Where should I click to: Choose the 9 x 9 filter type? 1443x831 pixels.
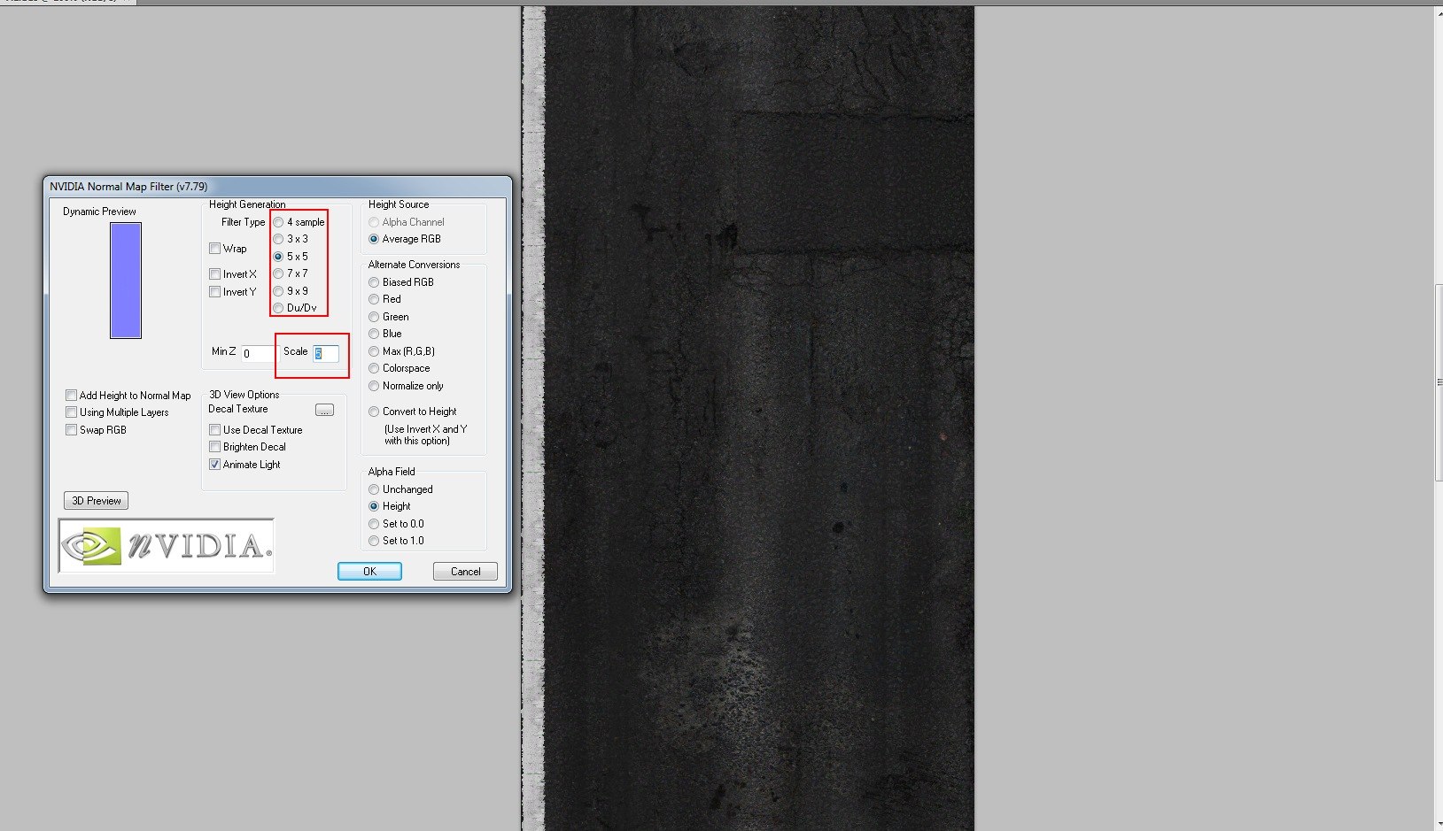(279, 291)
